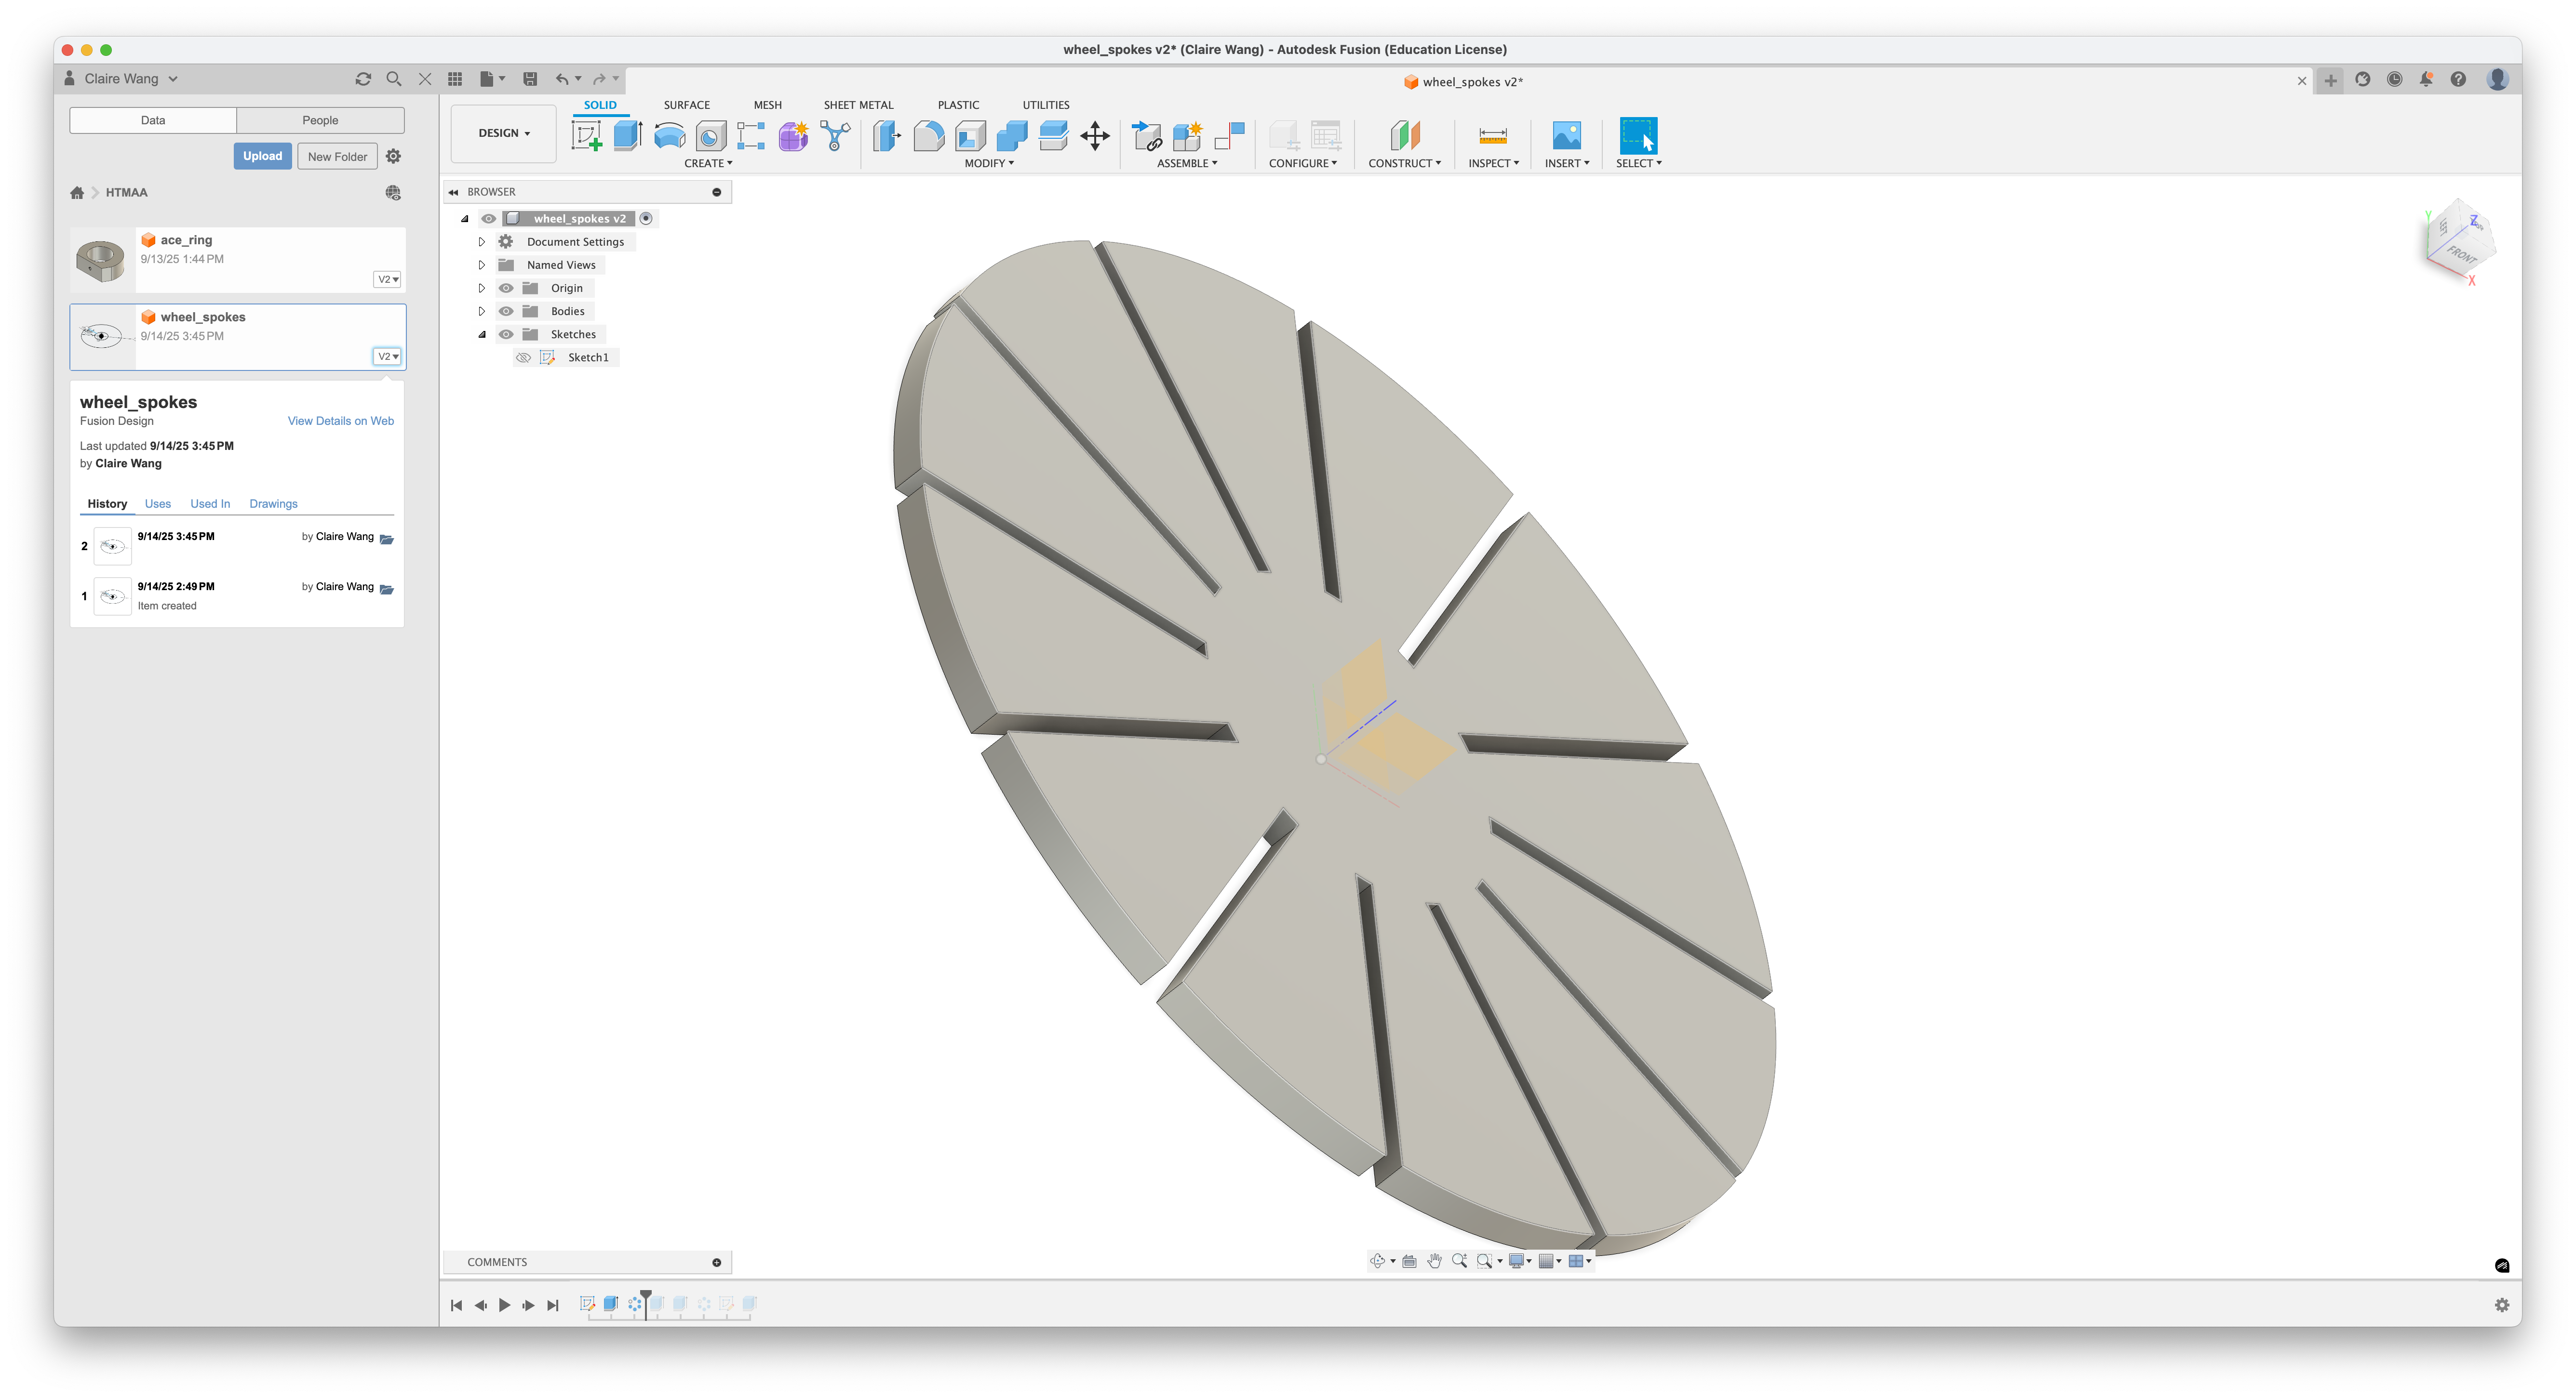The image size is (2576, 1398).
Task: Open the V2 version dropdown for wheel_spokes
Action: (x=387, y=356)
